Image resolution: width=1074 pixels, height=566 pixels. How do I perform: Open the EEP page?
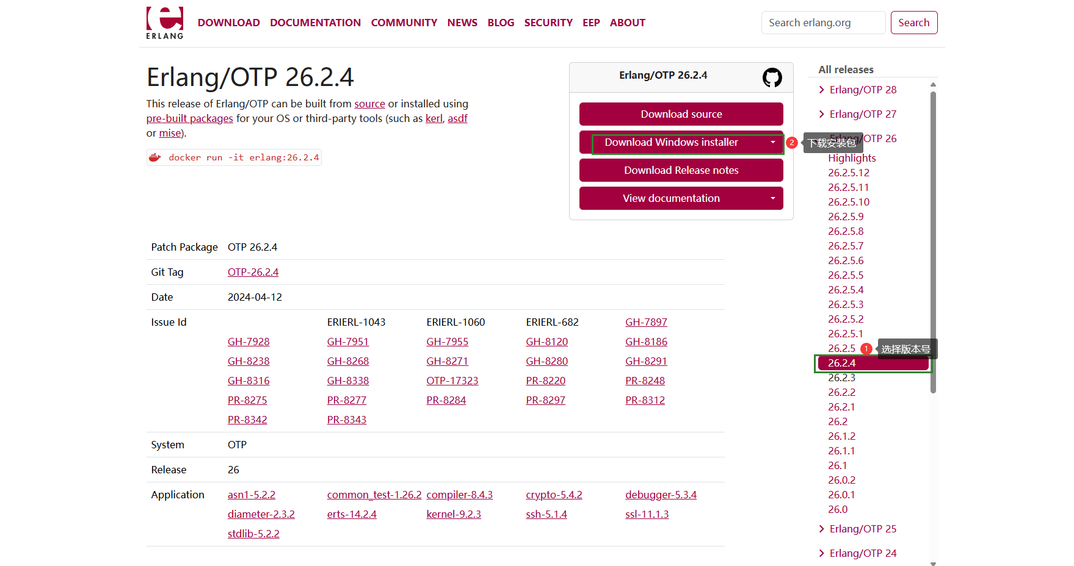pos(591,23)
